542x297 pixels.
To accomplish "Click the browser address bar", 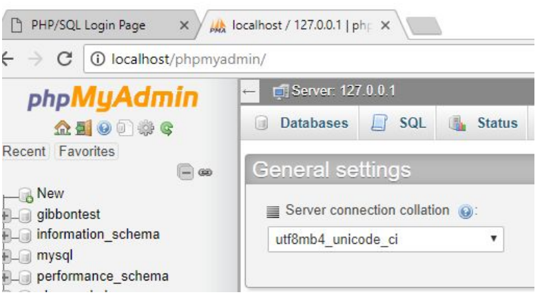I will coord(310,61).
